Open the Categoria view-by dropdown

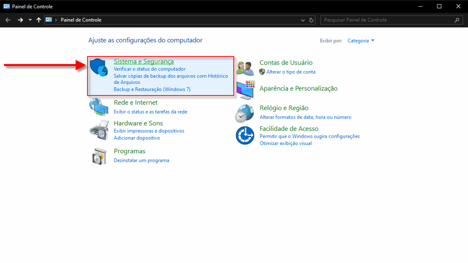click(x=361, y=41)
